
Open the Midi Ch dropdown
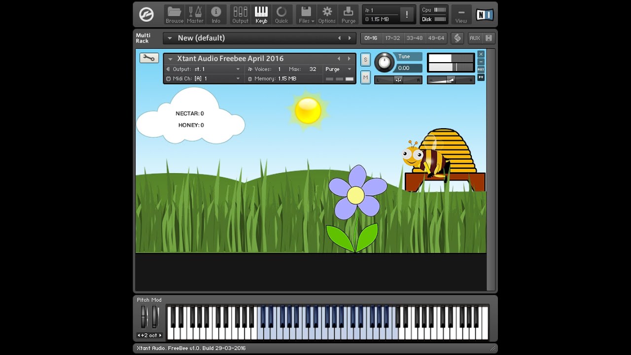[204, 78]
